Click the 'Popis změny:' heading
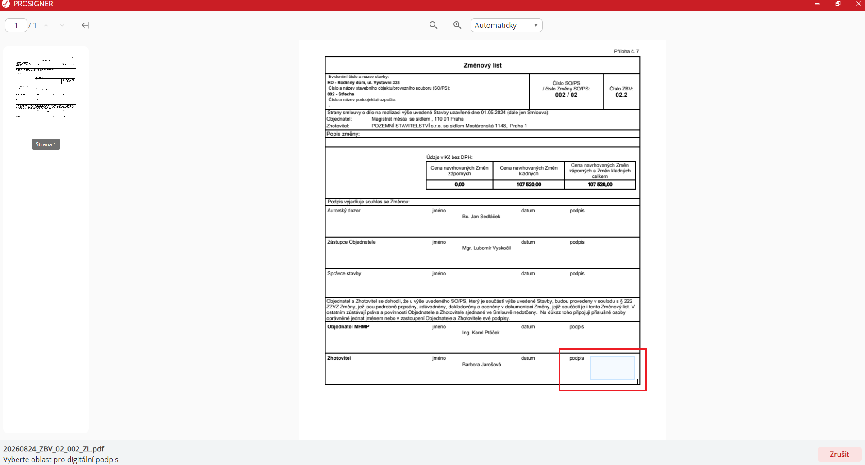Screen dimensions: 865x465 (x=343, y=134)
